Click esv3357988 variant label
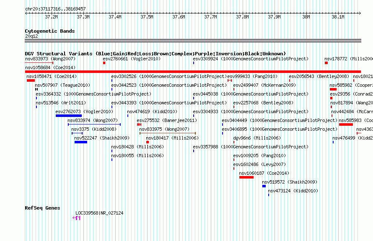The height and width of the screenshot is (241, 373). 251,147
